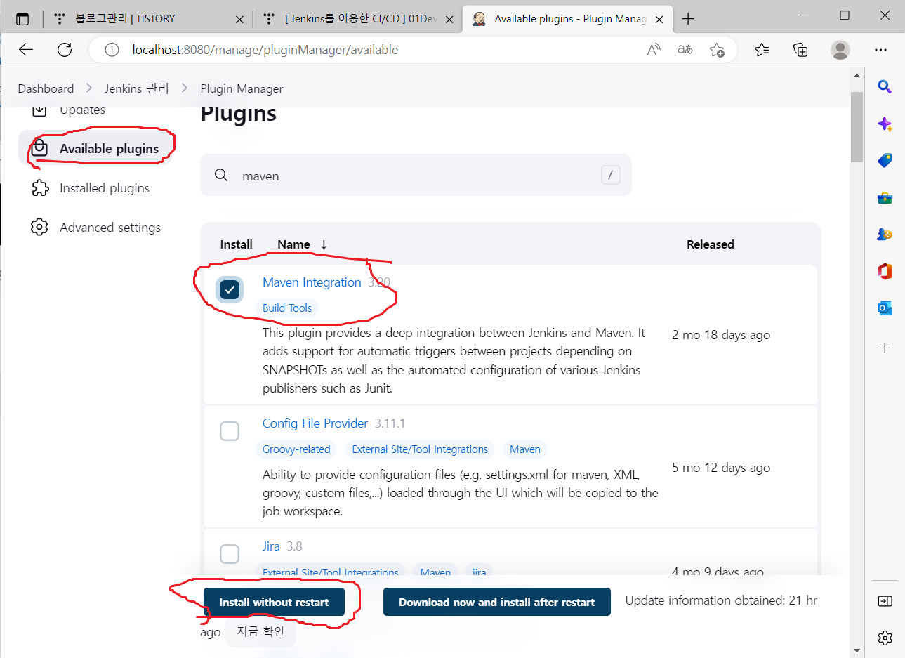Open the Maven Integration plugin link
Viewport: 905px width, 658px height.
point(312,282)
